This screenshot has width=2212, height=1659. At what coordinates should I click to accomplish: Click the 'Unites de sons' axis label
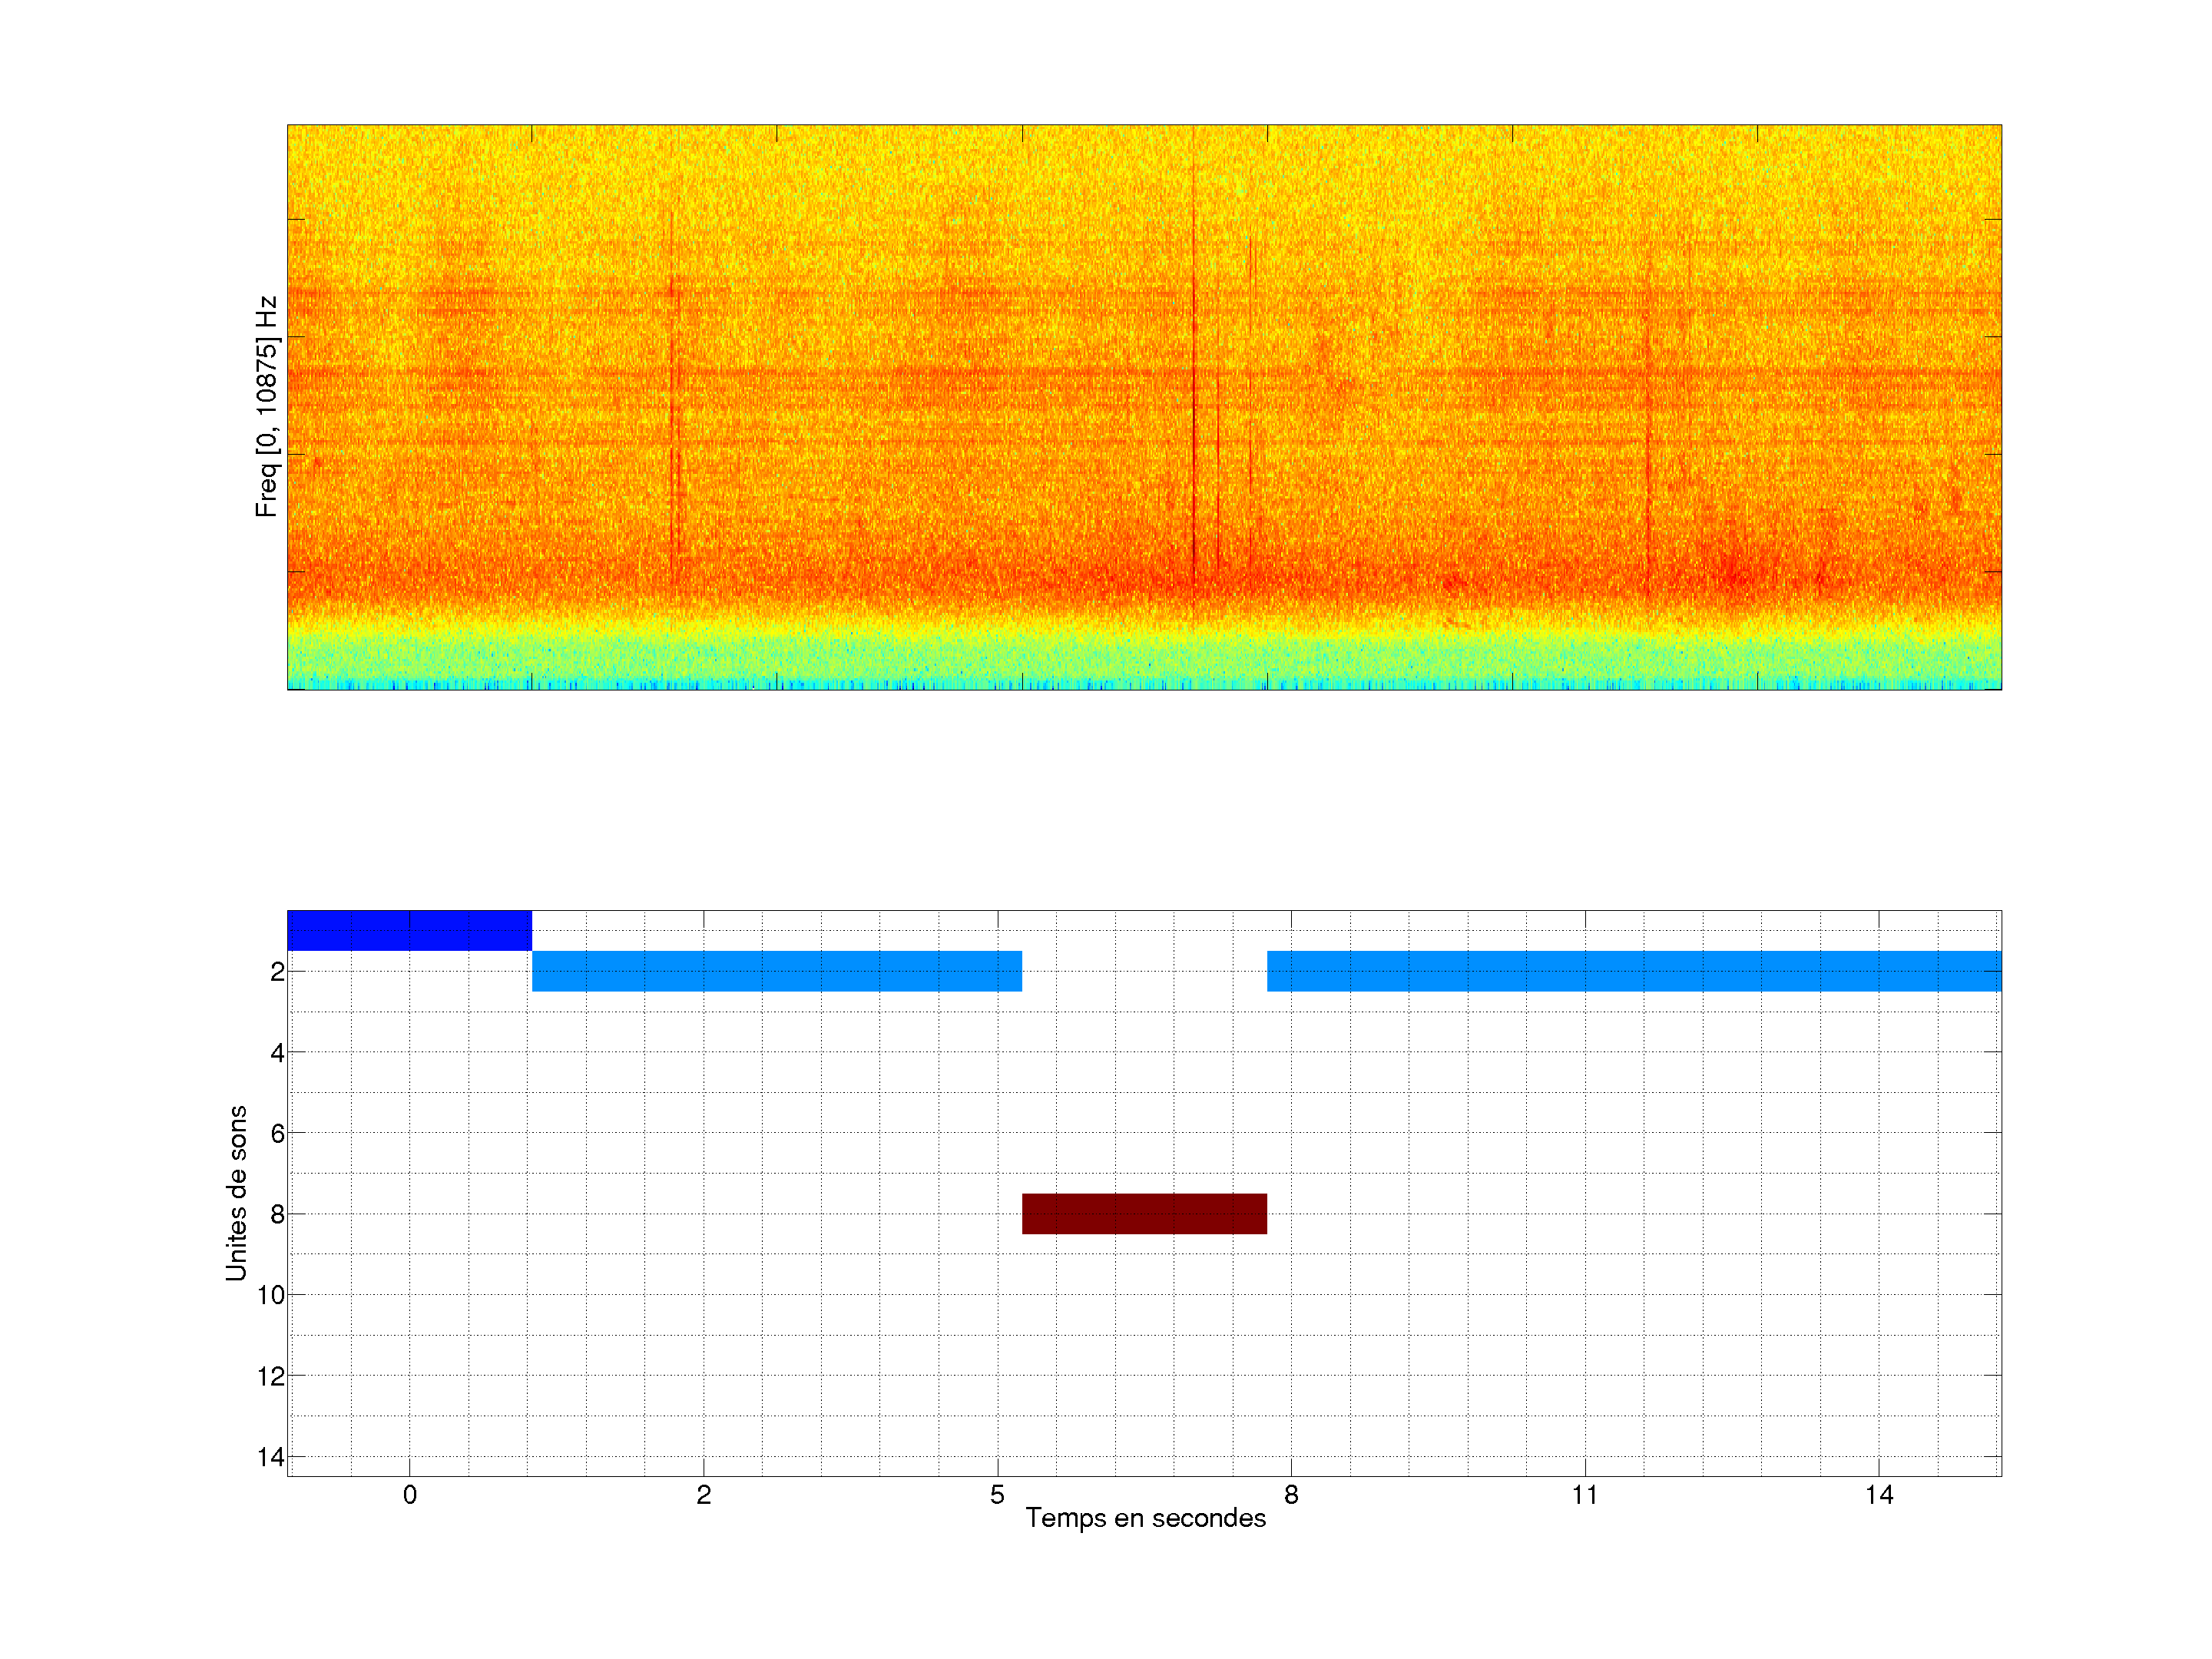point(236,1193)
